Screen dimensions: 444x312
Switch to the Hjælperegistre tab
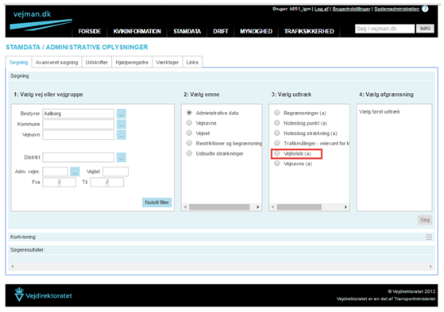[x=132, y=62]
